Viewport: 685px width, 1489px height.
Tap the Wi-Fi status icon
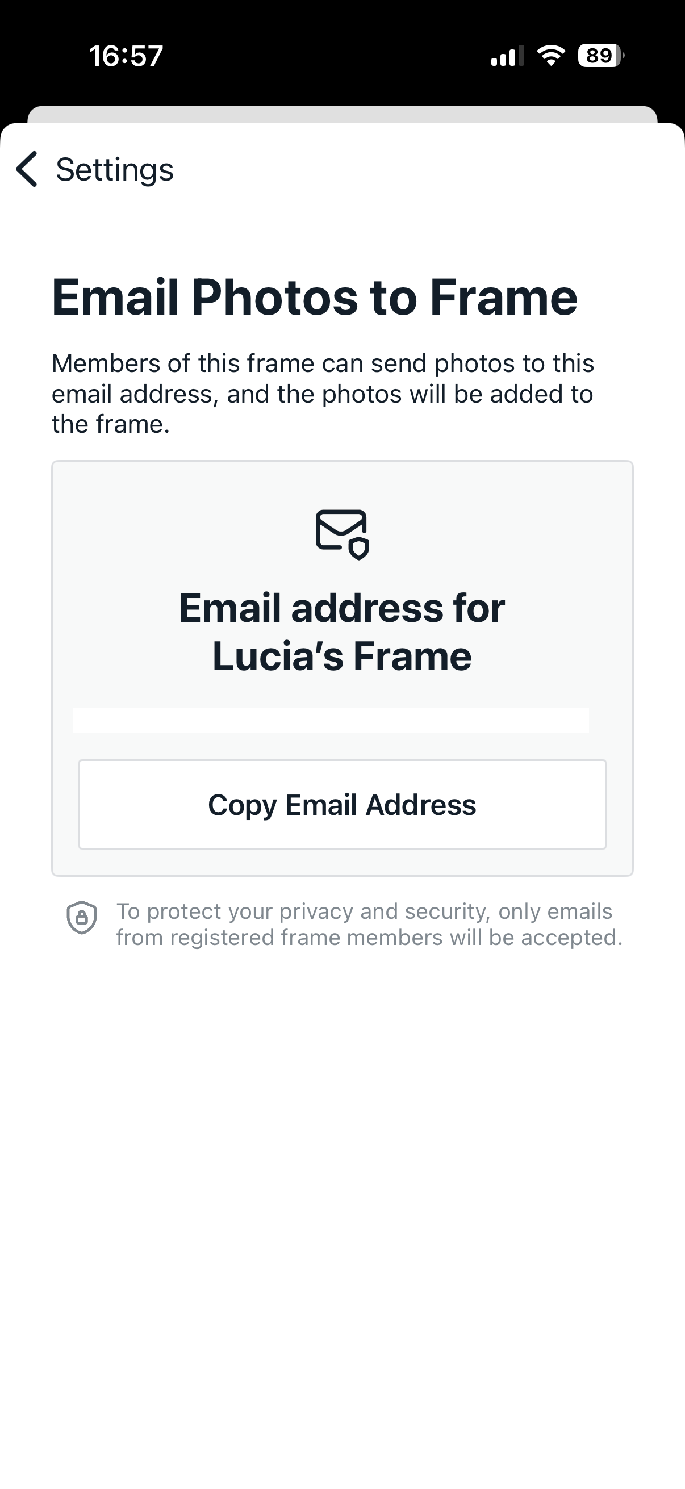point(551,56)
